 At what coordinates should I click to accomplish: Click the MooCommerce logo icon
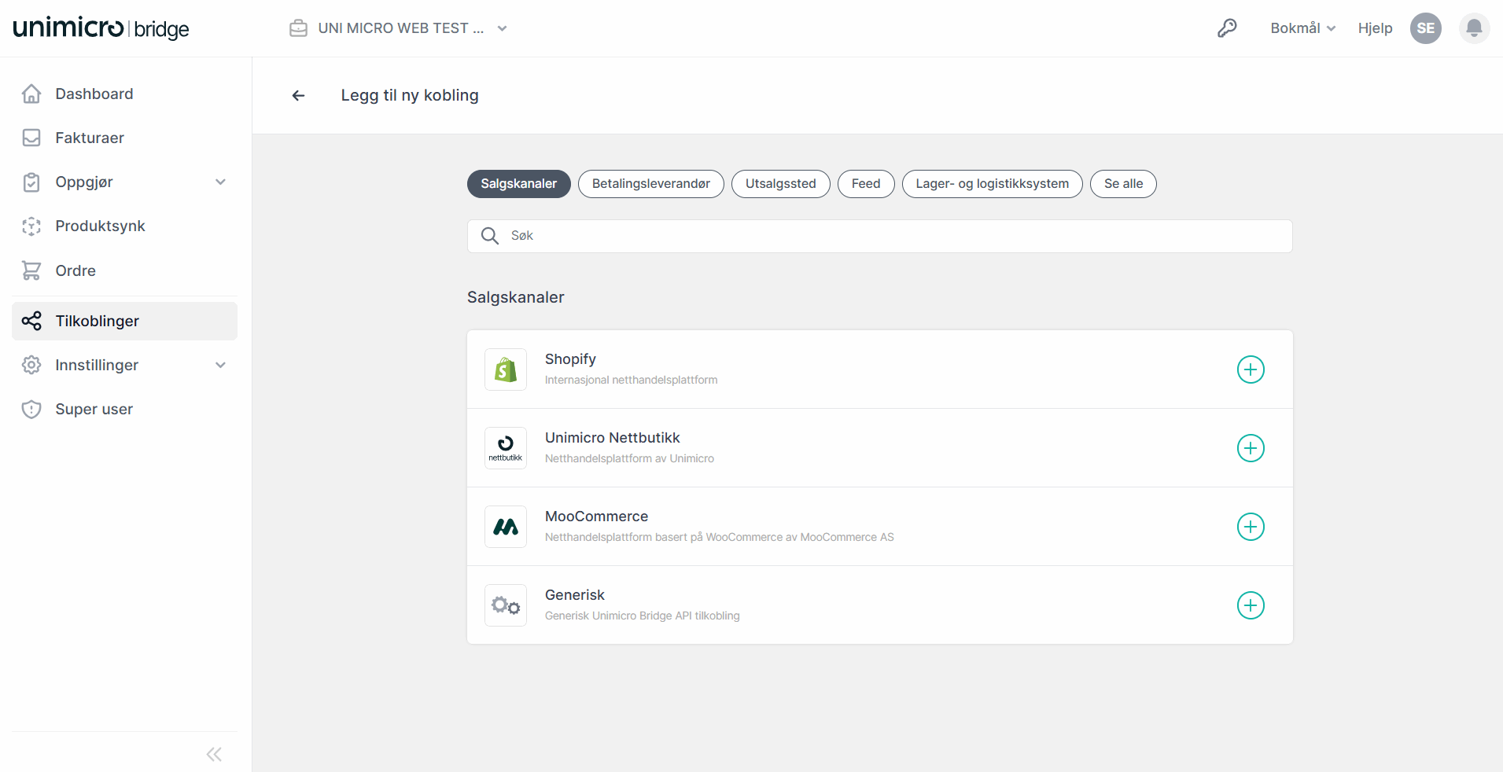tap(505, 526)
